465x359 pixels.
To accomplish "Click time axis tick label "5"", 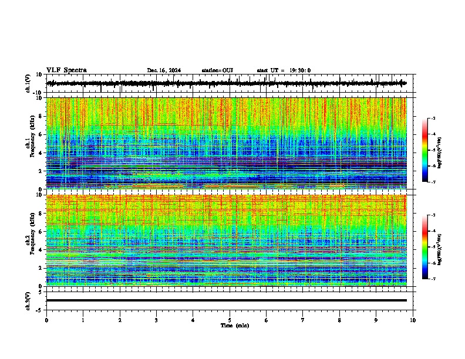I will [230, 320].
